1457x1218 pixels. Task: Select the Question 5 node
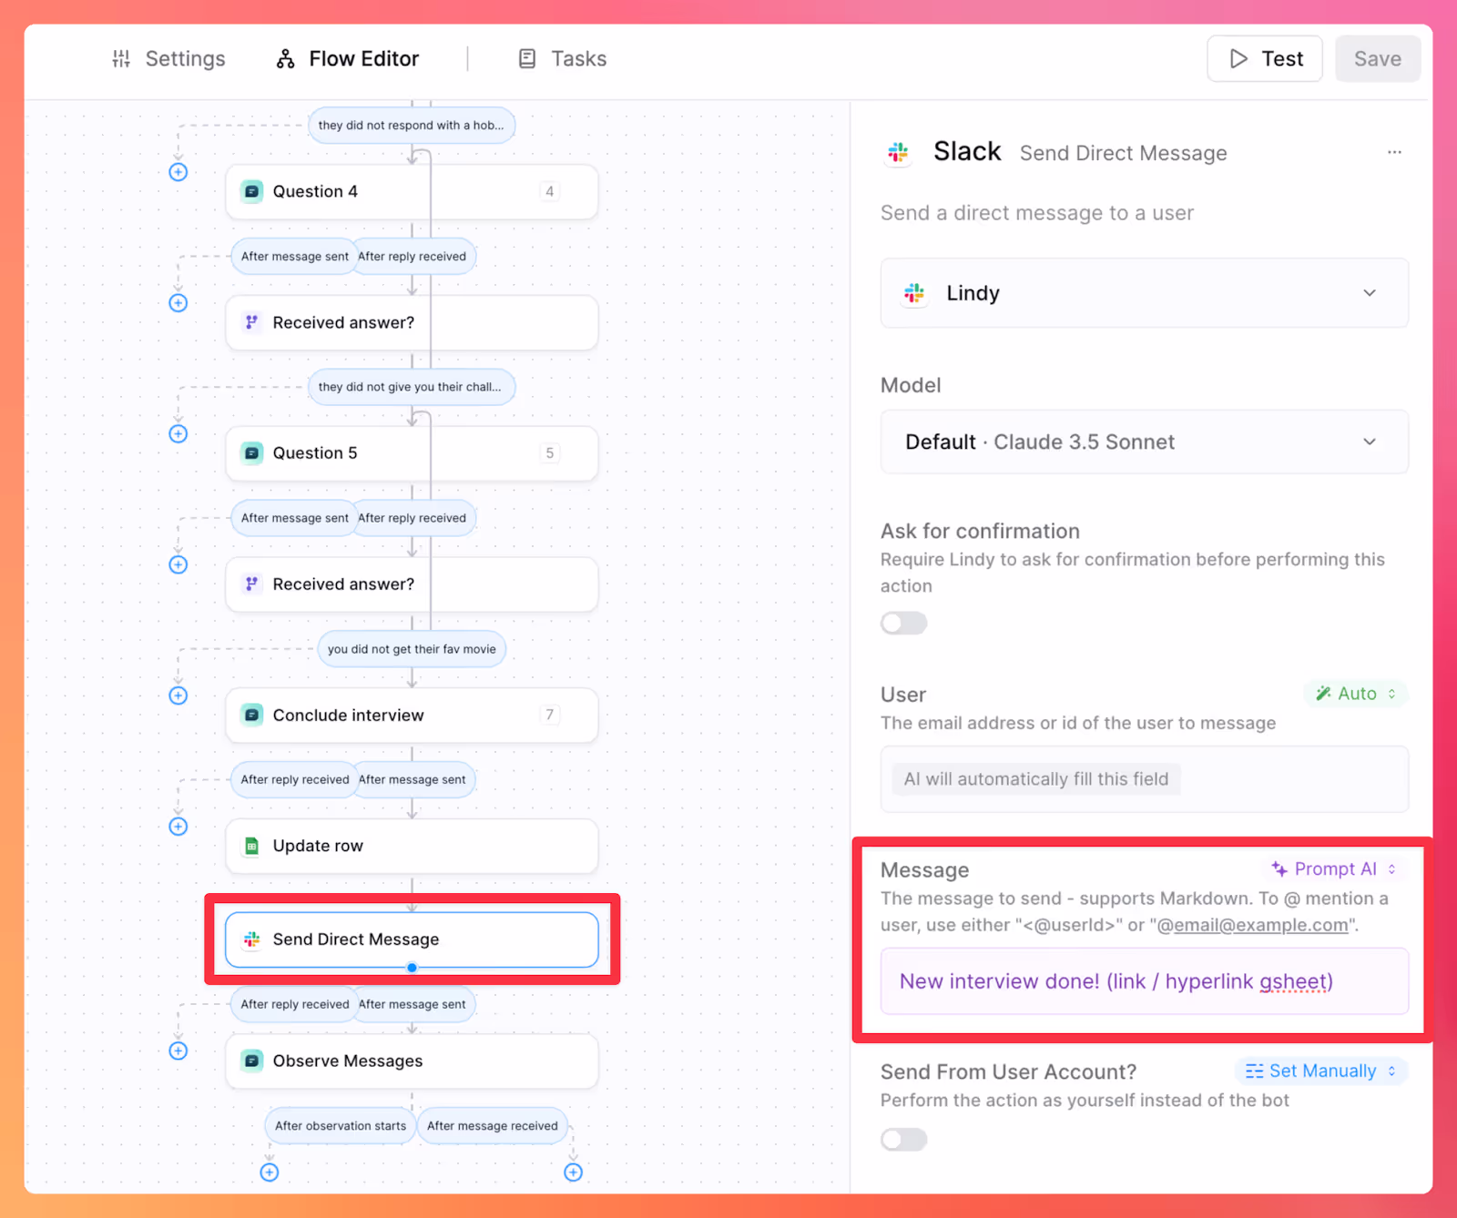412,453
